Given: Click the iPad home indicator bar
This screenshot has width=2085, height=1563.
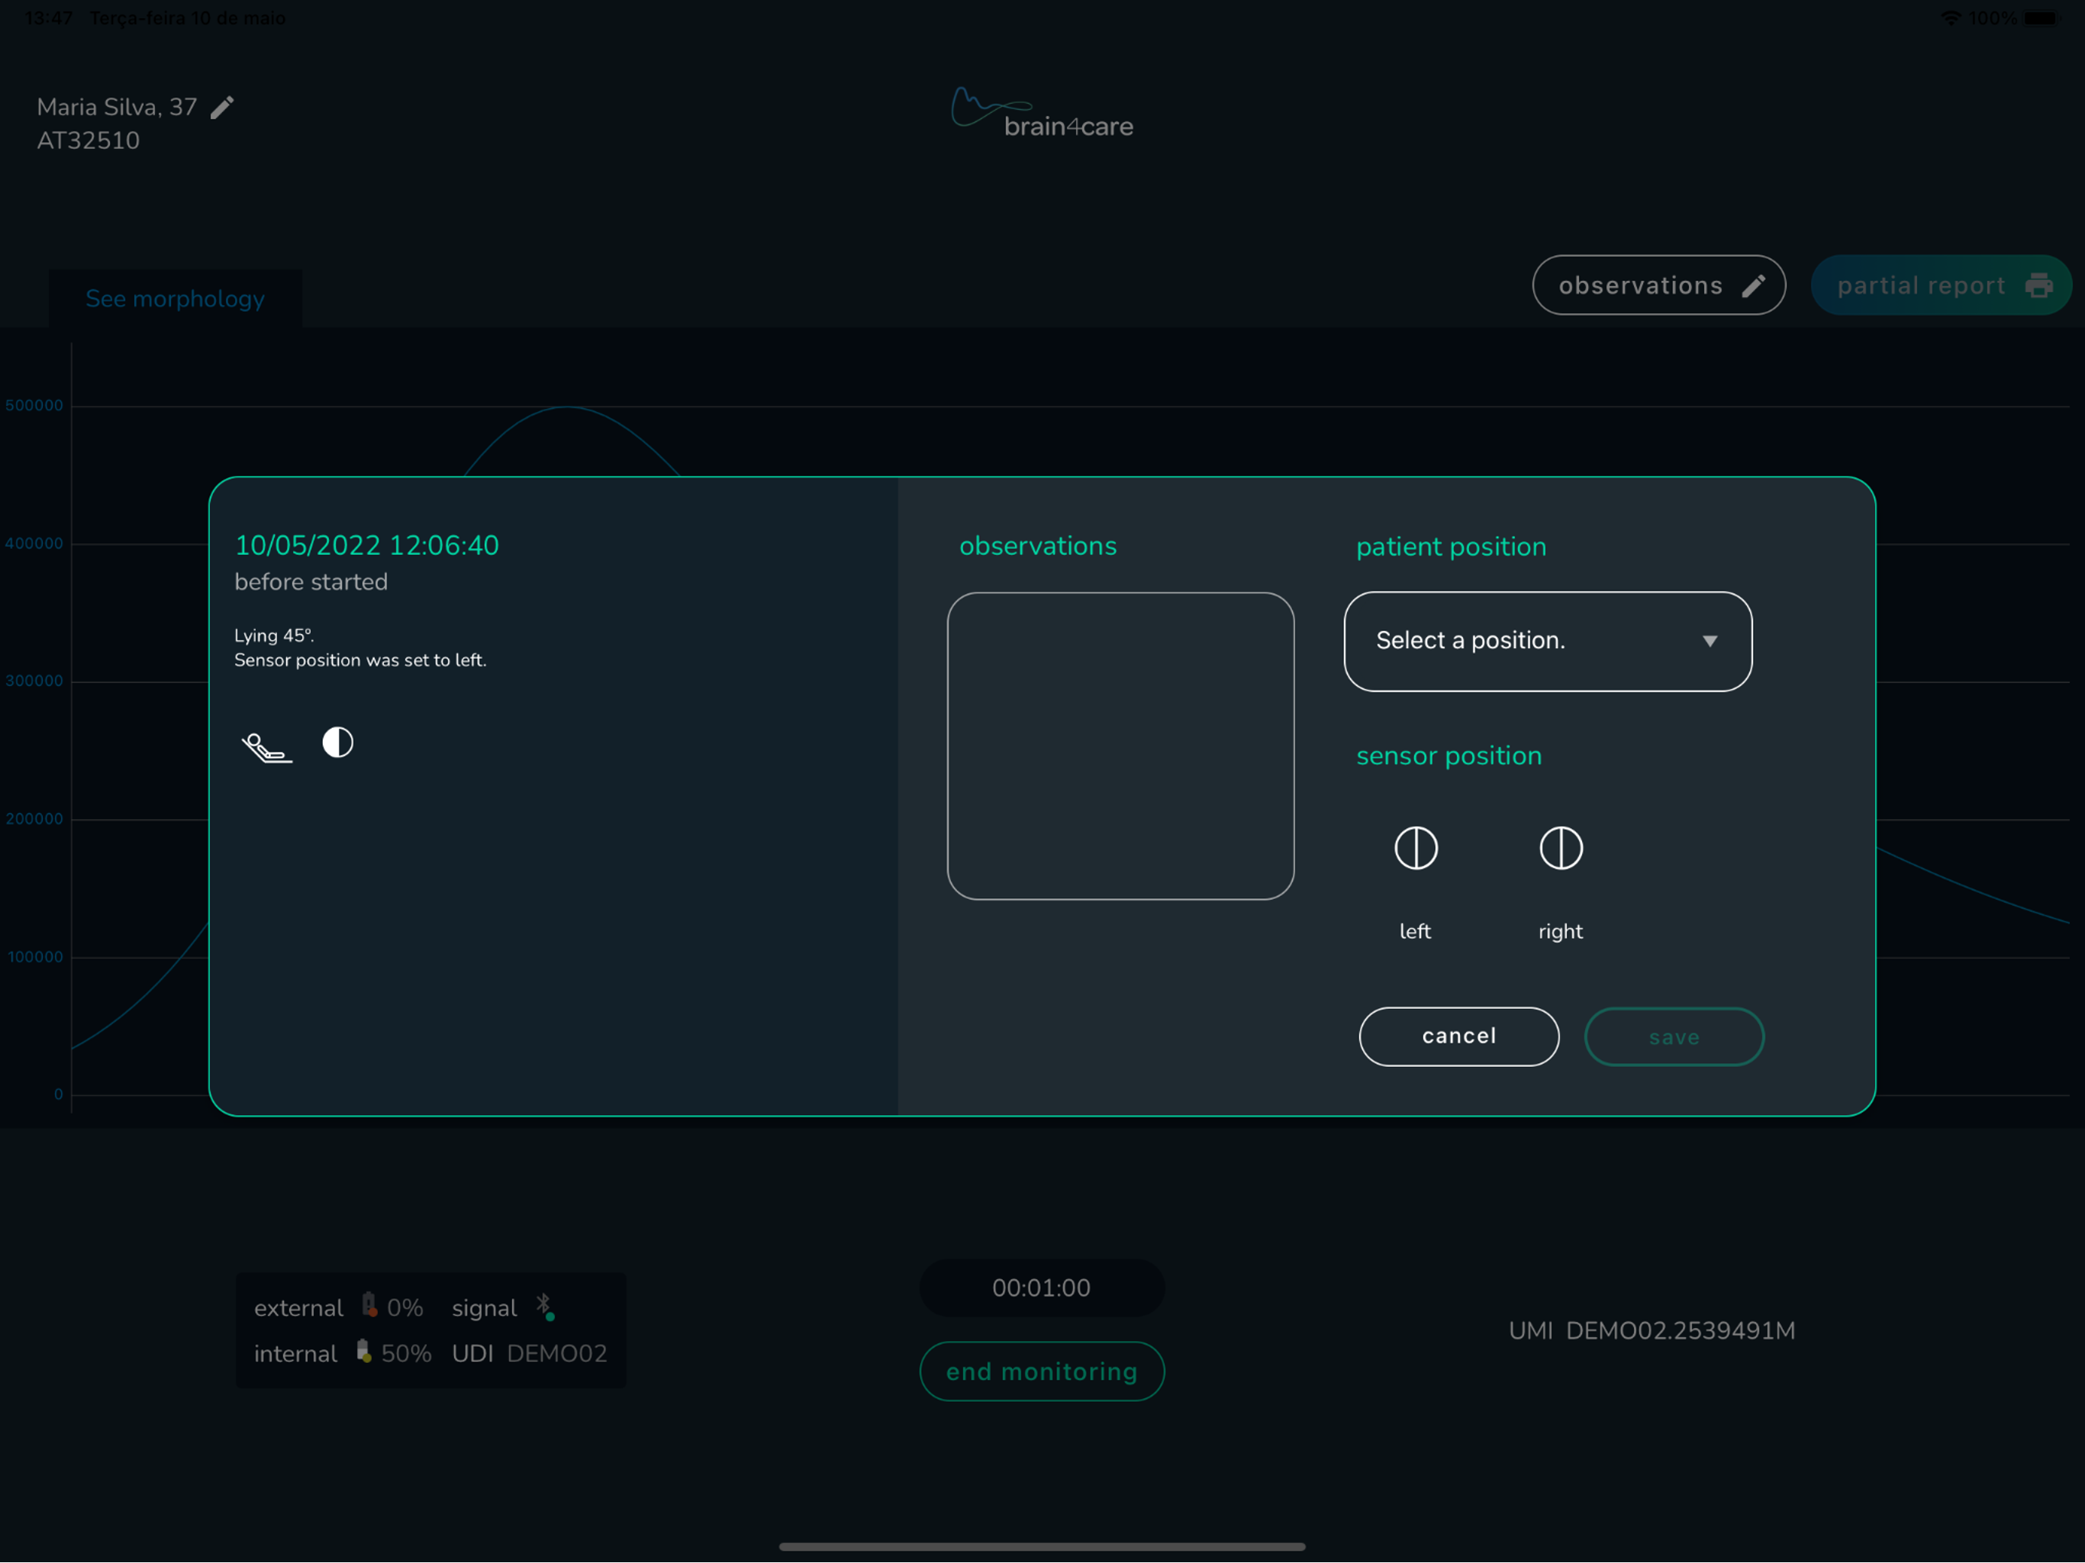Looking at the screenshot, I should click(x=1042, y=1546).
